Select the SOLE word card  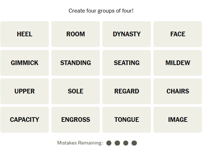tap(75, 91)
